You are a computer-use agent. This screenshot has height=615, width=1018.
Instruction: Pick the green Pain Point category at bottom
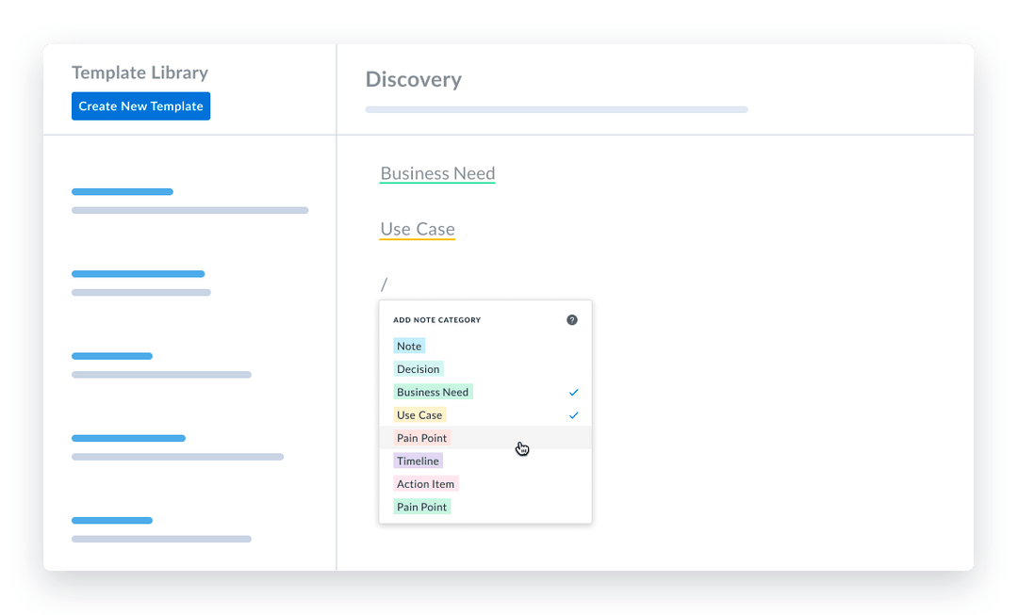421,507
